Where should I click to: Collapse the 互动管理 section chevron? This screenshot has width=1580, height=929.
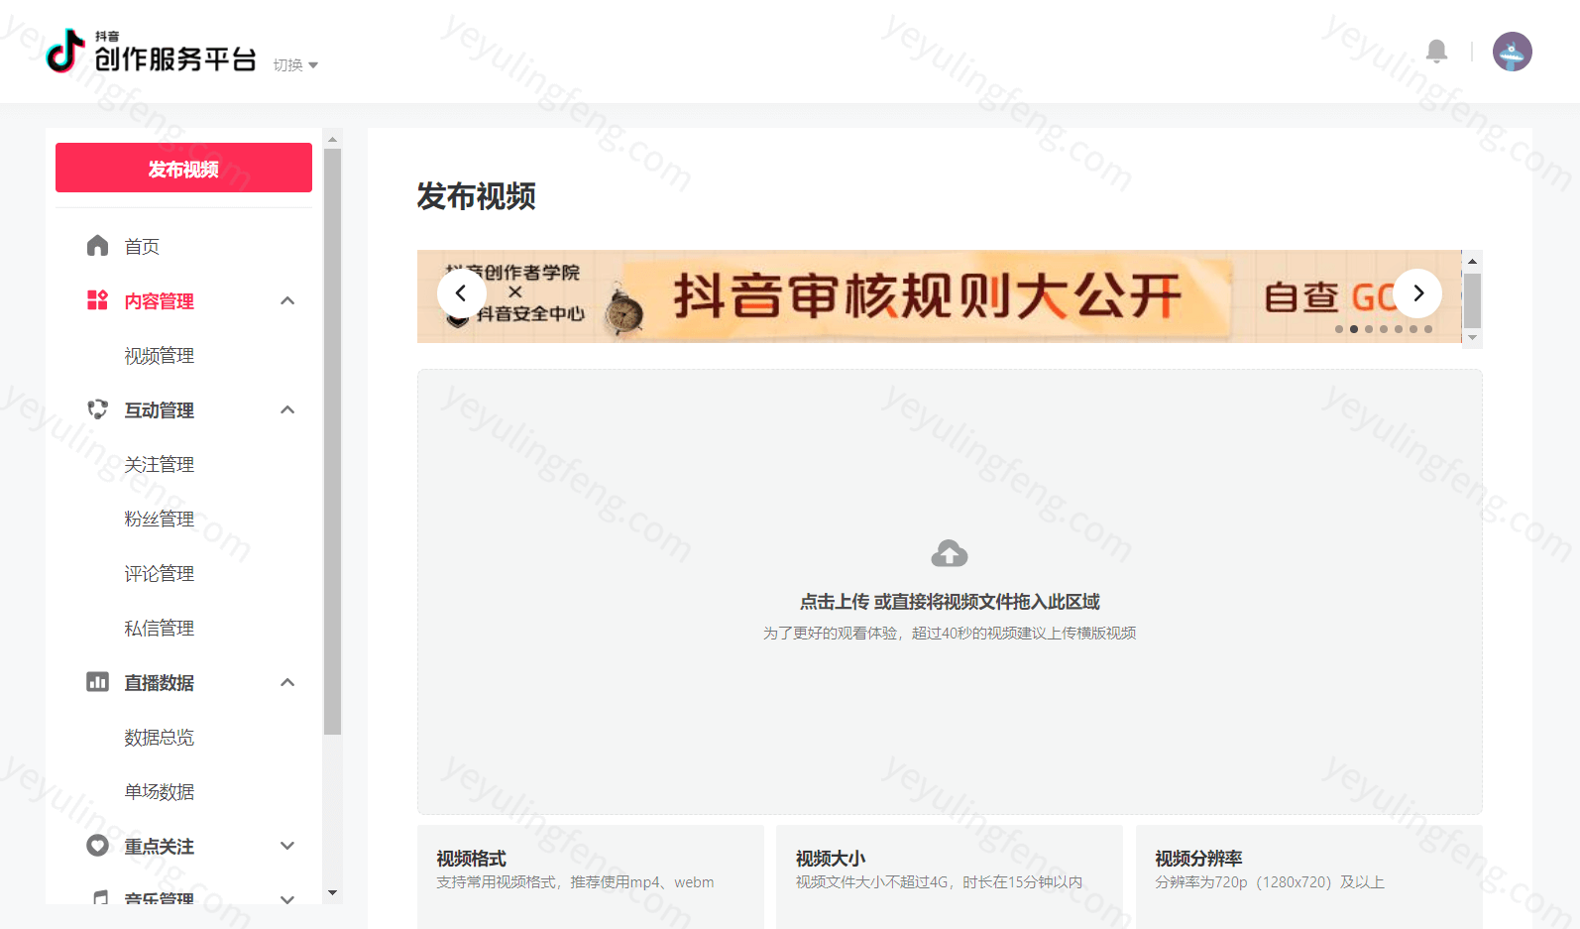(x=287, y=409)
